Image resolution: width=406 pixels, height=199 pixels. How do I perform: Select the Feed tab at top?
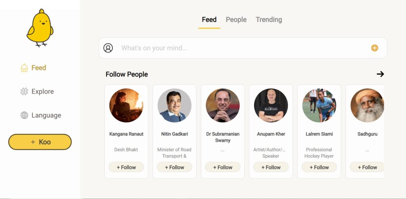click(x=209, y=20)
